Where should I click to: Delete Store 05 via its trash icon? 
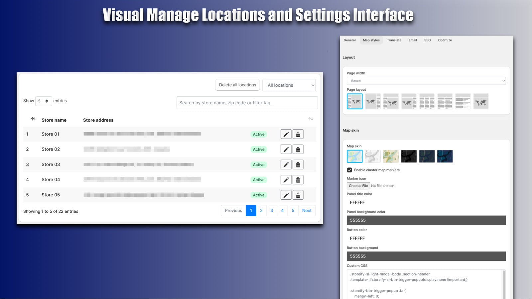click(x=298, y=195)
